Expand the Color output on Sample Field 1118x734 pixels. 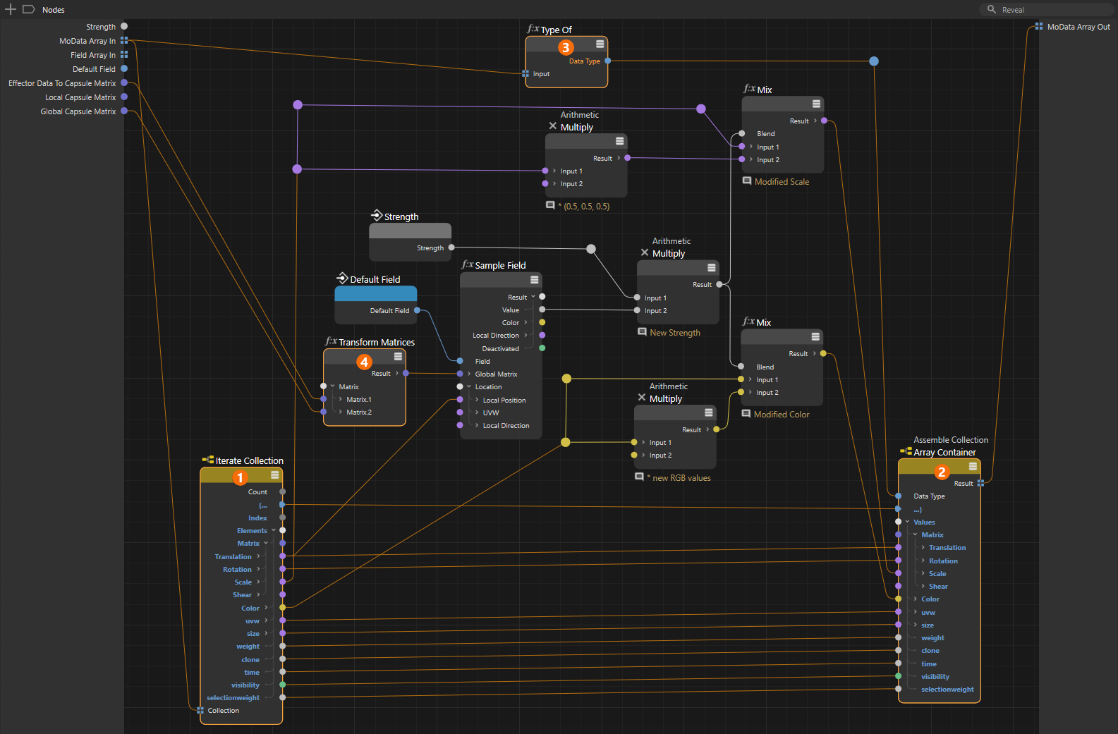[x=525, y=322]
